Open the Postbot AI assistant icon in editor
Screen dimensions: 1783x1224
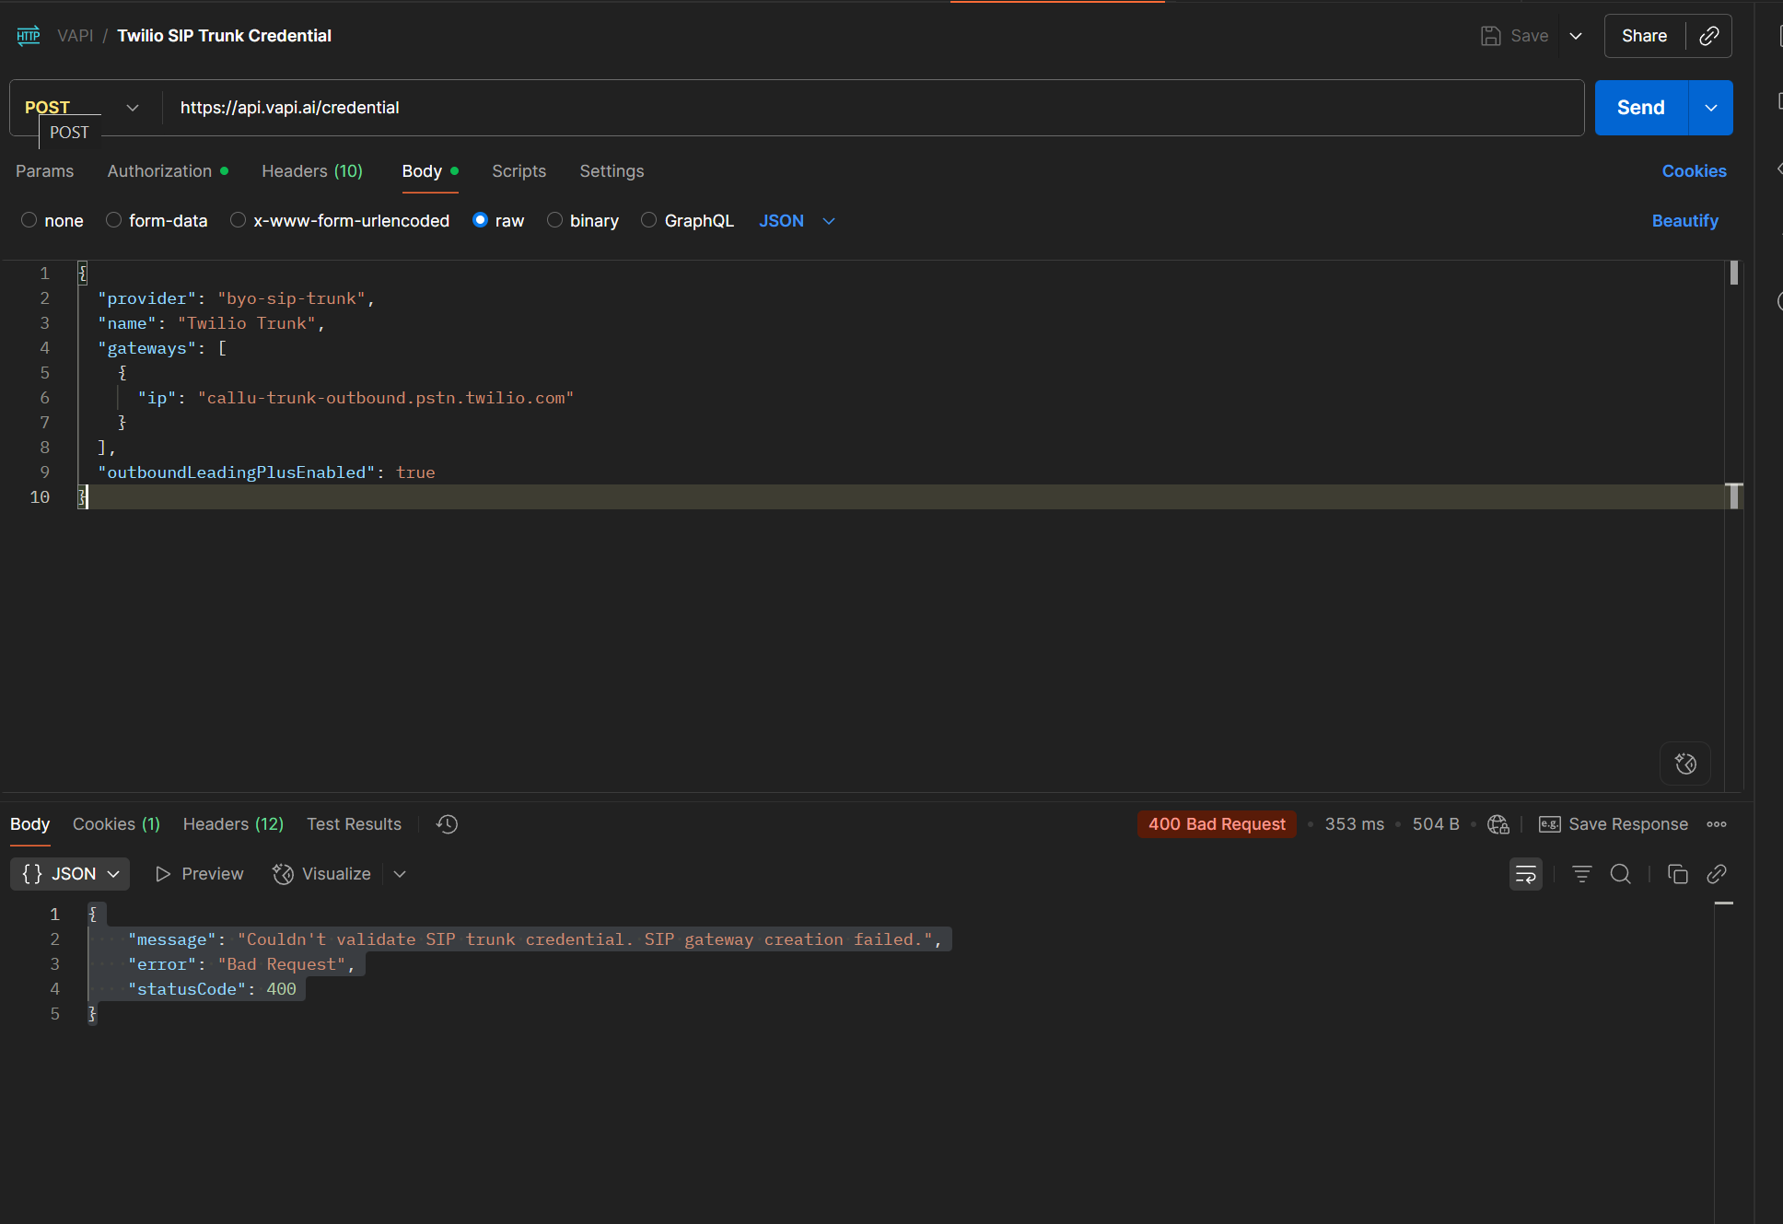1685,764
